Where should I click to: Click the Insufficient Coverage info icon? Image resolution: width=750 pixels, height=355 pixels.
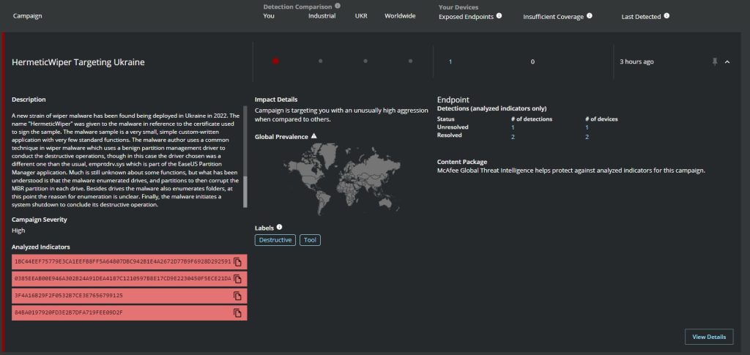click(590, 15)
